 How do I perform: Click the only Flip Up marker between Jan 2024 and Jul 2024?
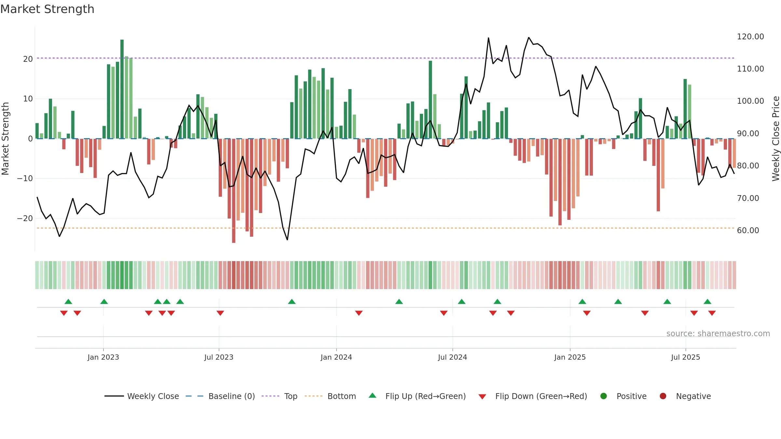[399, 301]
